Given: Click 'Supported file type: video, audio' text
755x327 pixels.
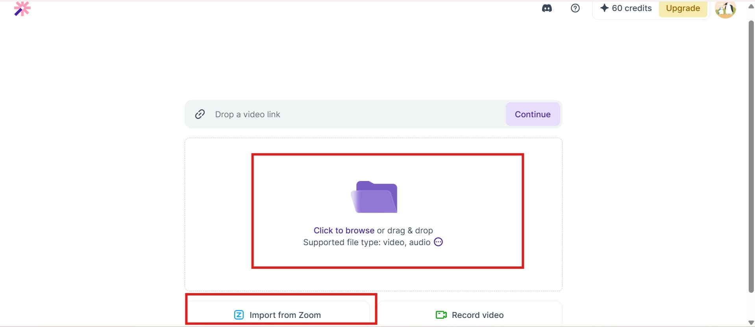Looking at the screenshot, I should [x=366, y=242].
